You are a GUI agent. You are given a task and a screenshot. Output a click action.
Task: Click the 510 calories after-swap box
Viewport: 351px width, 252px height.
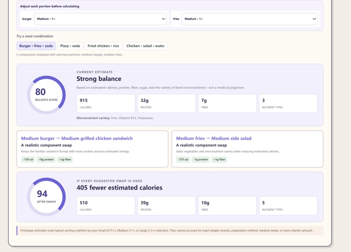pyautogui.click(x=106, y=206)
